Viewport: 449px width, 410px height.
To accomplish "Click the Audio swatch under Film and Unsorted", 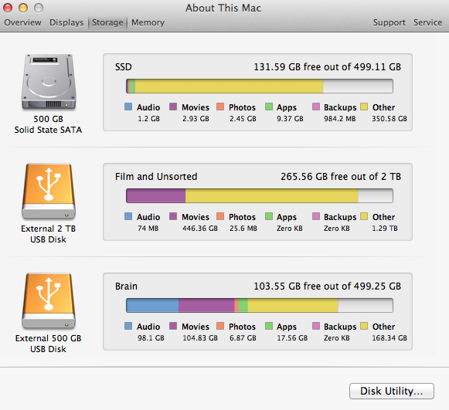I will pos(128,216).
